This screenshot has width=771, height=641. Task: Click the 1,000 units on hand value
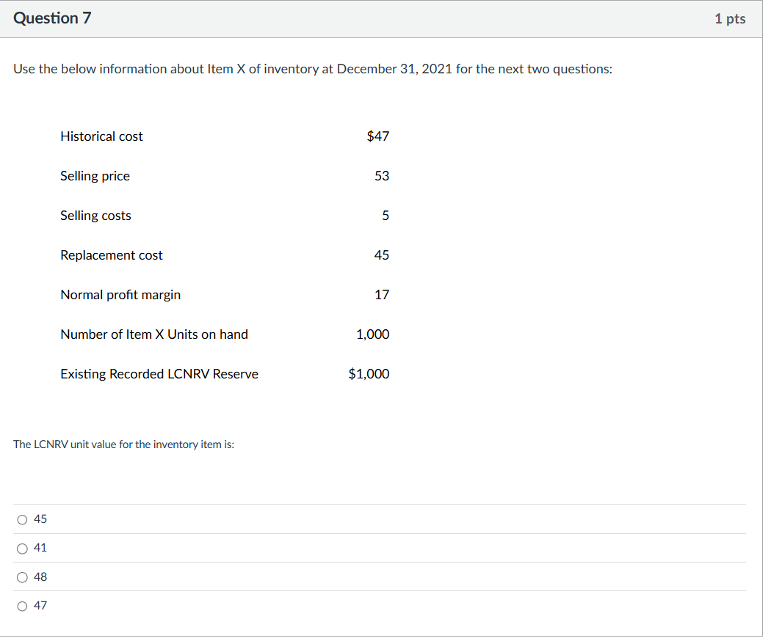(372, 334)
